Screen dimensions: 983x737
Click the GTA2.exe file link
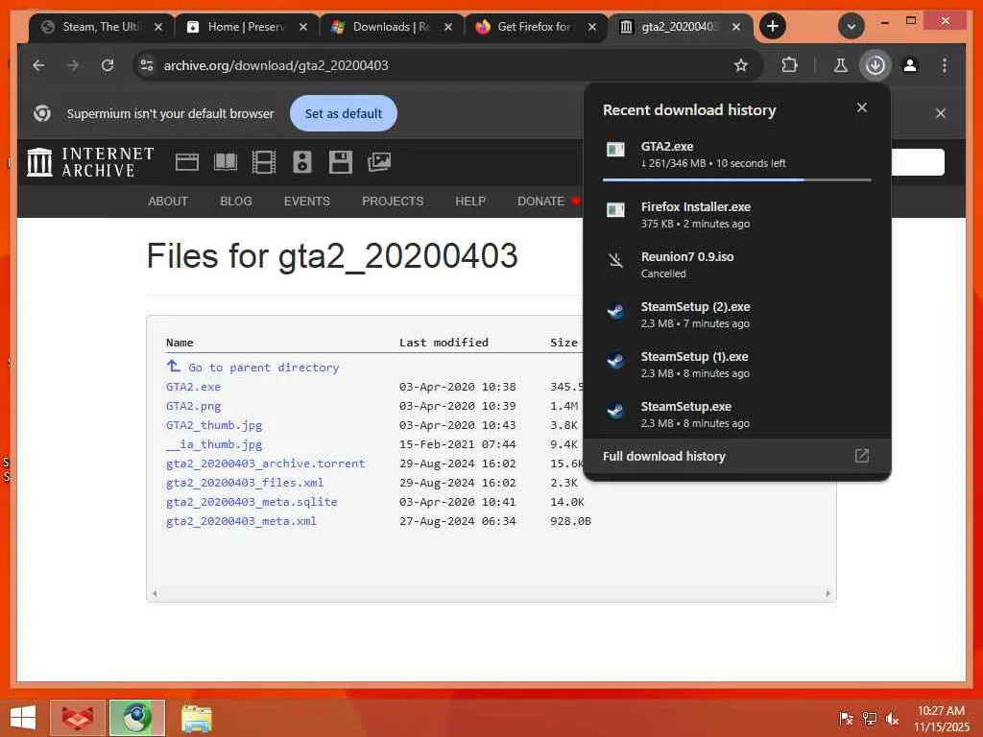(x=193, y=387)
